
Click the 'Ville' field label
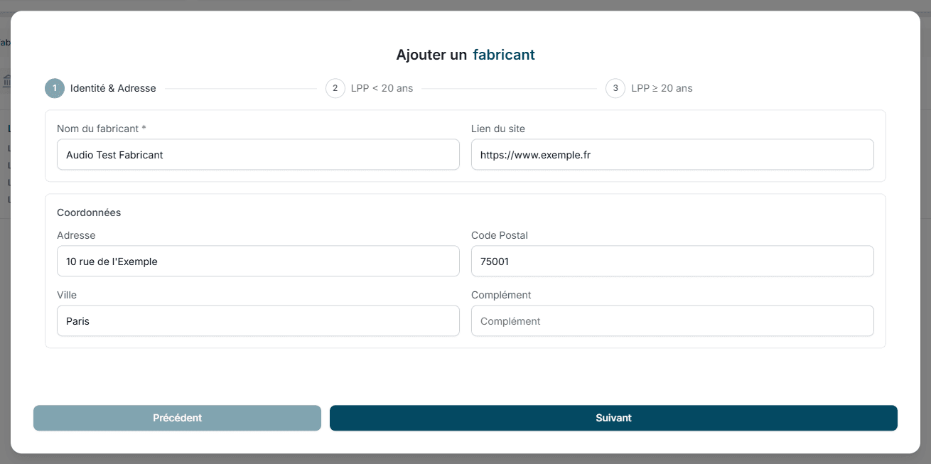pos(67,295)
